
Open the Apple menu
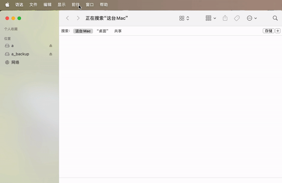pyautogui.click(x=7, y=5)
